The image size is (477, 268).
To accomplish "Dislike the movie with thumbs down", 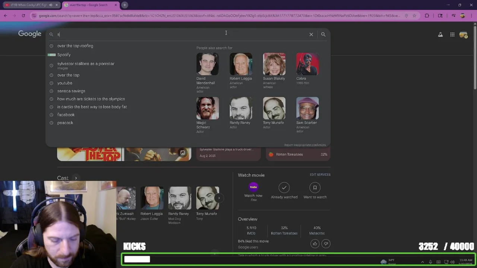I will click(x=326, y=244).
